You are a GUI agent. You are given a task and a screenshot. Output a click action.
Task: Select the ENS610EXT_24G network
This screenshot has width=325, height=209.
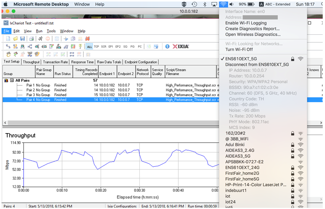point(263,167)
